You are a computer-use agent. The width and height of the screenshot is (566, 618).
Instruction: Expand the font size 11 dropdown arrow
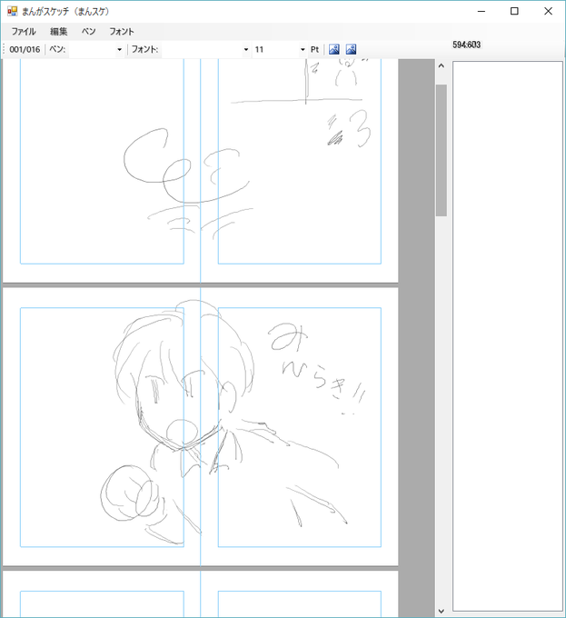(x=303, y=50)
